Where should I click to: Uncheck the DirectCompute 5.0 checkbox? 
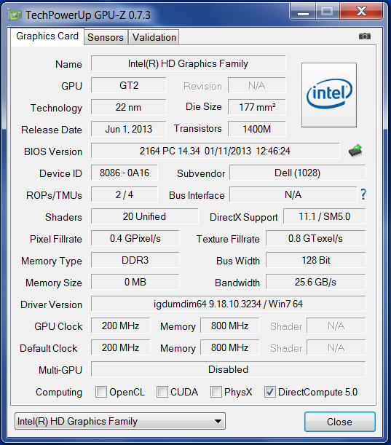point(270,392)
